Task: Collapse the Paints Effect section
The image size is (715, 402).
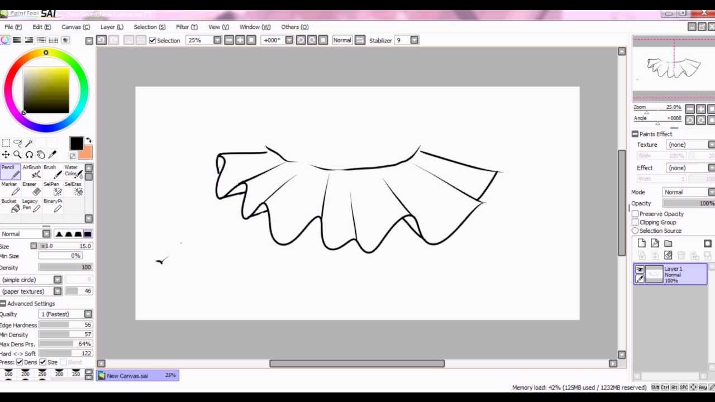Action: (x=635, y=134)
